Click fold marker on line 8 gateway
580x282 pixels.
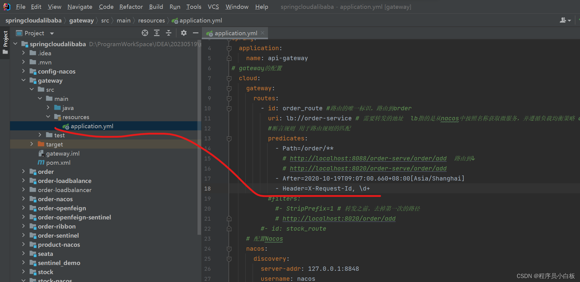[x=229, y=88]
